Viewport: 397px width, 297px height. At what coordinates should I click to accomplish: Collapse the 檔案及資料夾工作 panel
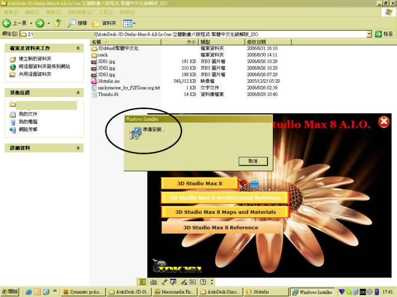pyautogui.click(x=78, y=48)
